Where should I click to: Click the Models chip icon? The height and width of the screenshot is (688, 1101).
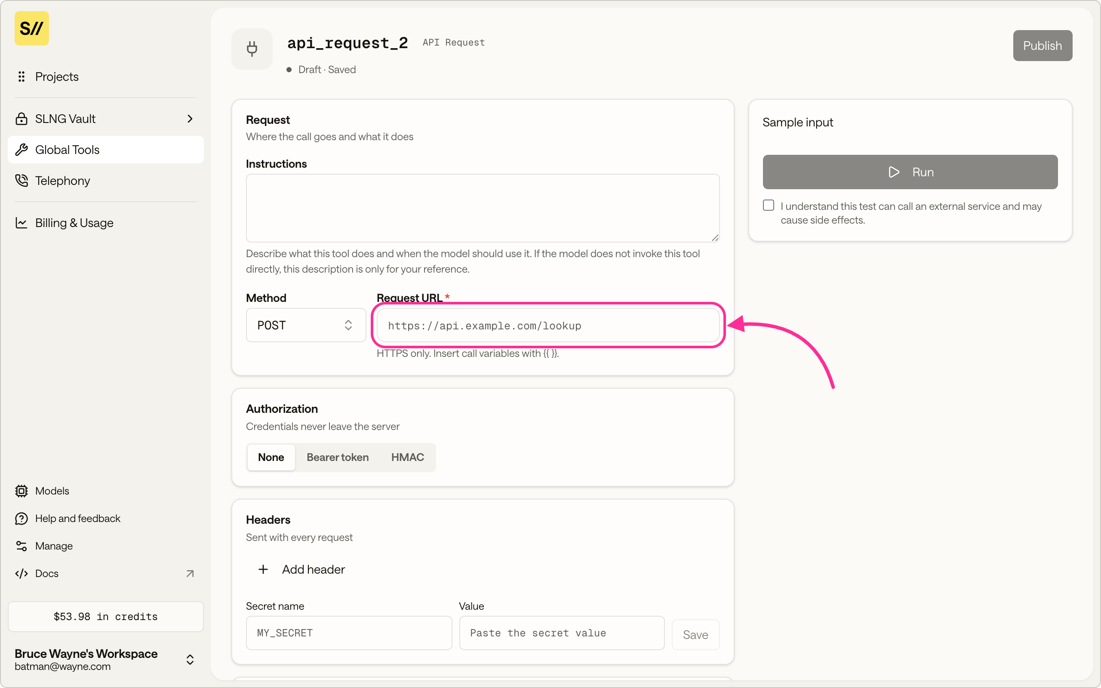pos(22,491)
